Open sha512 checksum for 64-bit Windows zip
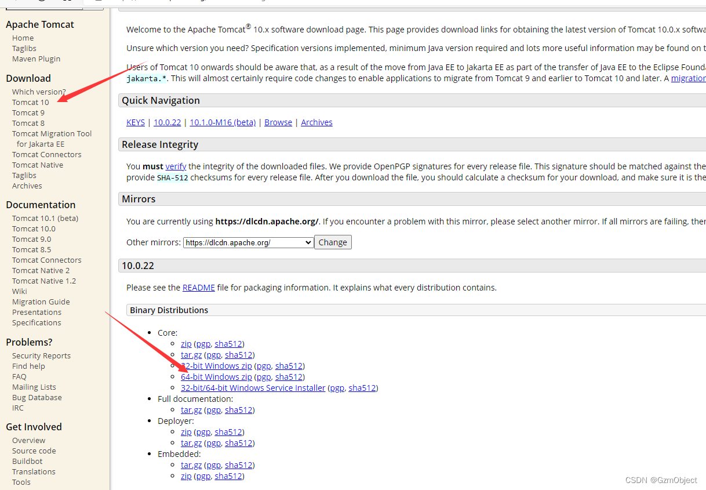Viewport: 706px width, 490px height. (x=289, y=377)
